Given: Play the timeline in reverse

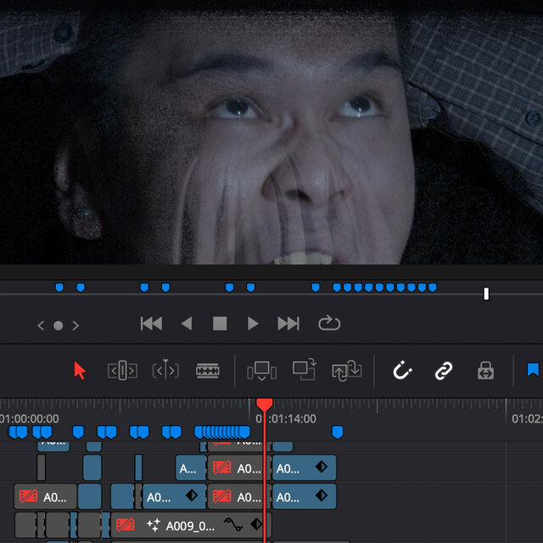Looking at the screenshot, I should 187,324.
